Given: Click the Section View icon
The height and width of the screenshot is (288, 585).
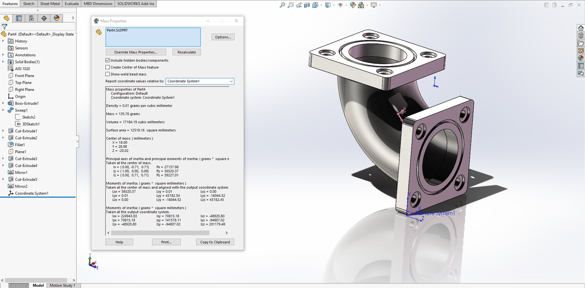Looking at the screenshot, I should [307, 5].
